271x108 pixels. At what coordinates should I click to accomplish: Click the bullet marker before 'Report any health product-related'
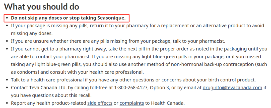pyautogui.click(x=7, y=103)
